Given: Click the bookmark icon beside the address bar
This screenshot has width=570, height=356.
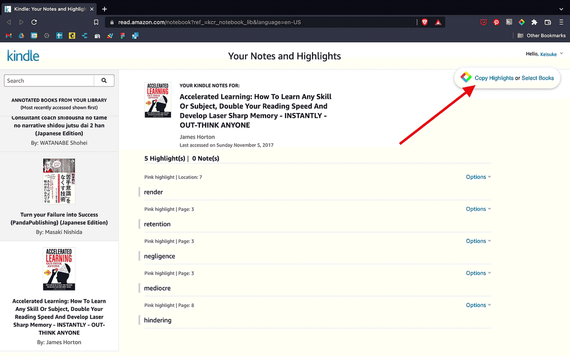Looking at the screenshot, I should coord(96,22).
